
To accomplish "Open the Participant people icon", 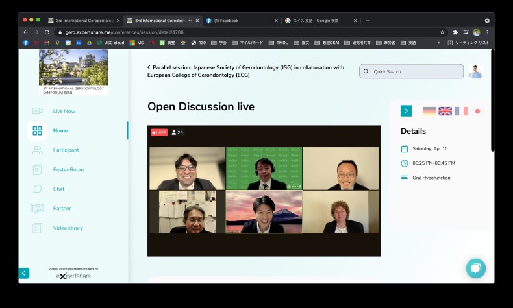I will point(37,150).
